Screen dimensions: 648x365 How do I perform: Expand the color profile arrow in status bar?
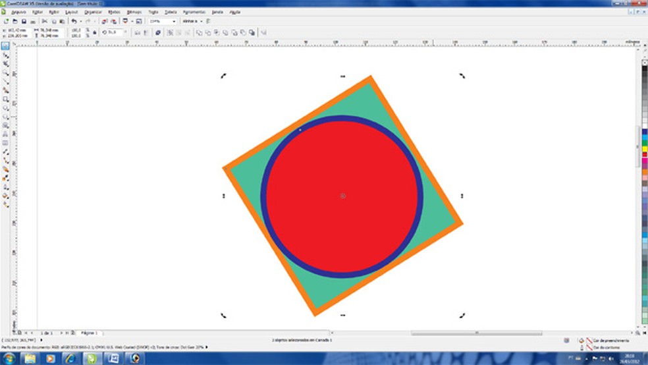[207, 347]
